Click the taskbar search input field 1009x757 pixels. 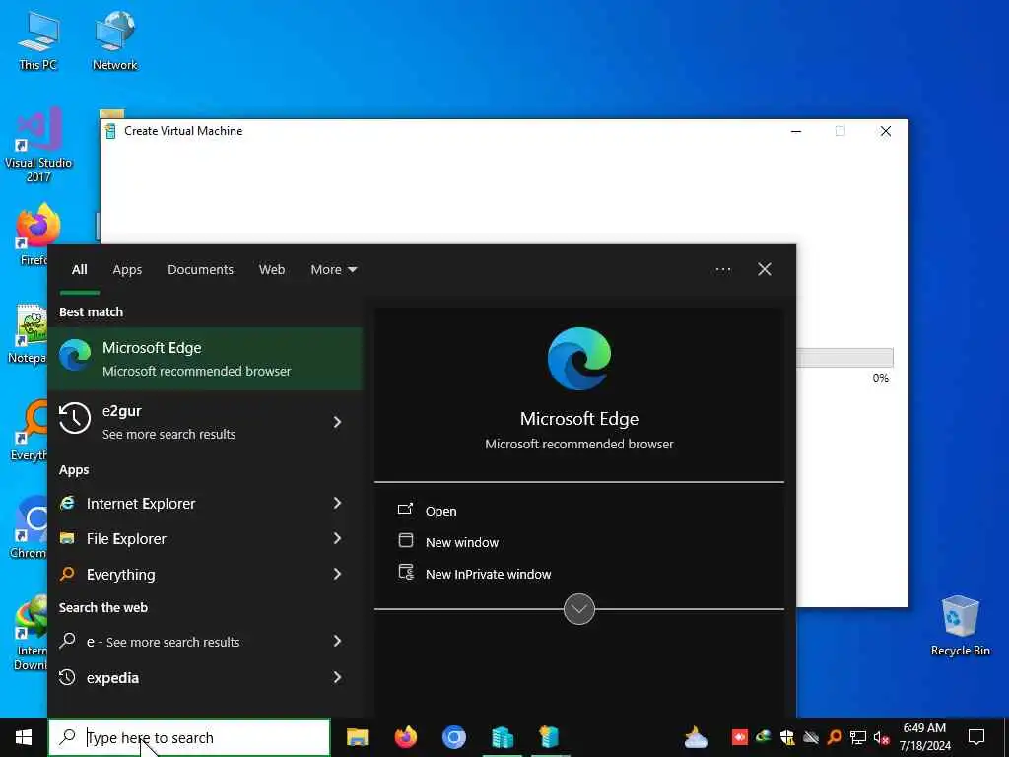pos(189,737)
